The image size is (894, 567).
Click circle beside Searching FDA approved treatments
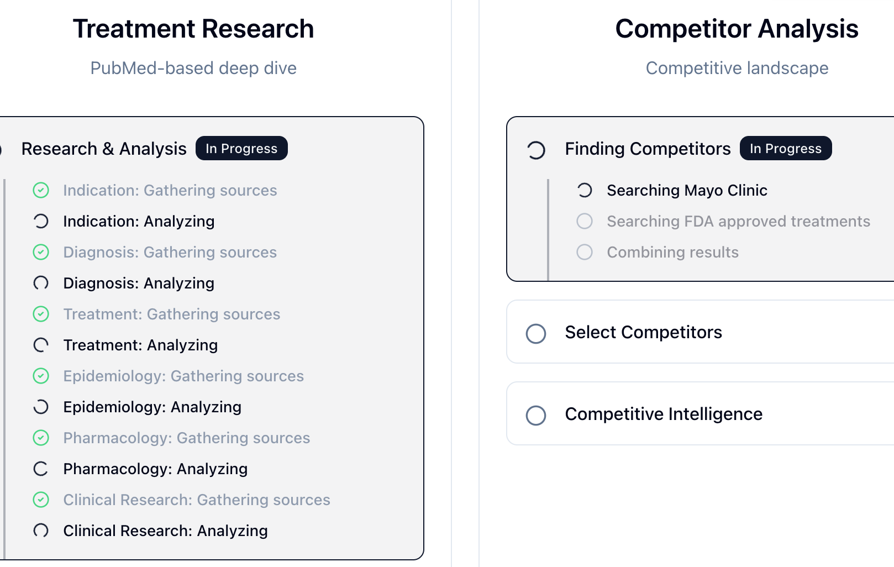click(585, 221)
